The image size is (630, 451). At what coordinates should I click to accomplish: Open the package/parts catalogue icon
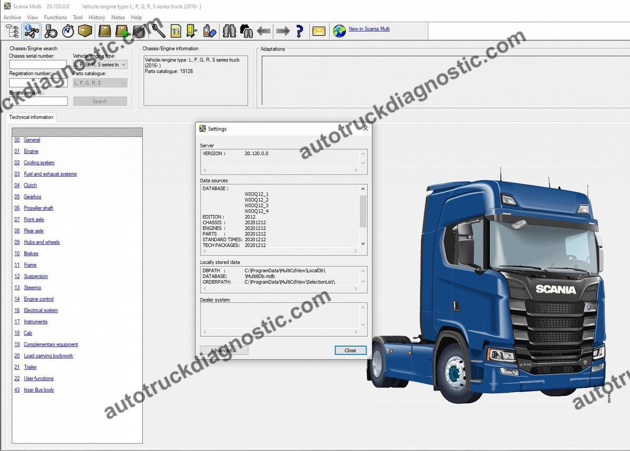[x=85, y=31]
